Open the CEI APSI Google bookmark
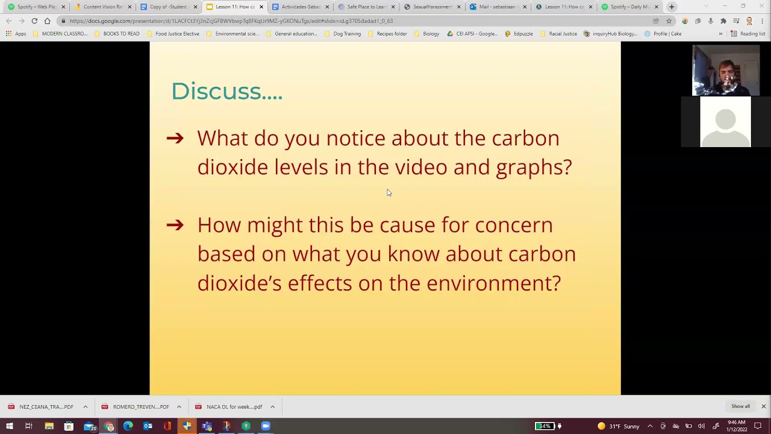Image resolution: width=771 pixels, height=434 pixels. 472,34
